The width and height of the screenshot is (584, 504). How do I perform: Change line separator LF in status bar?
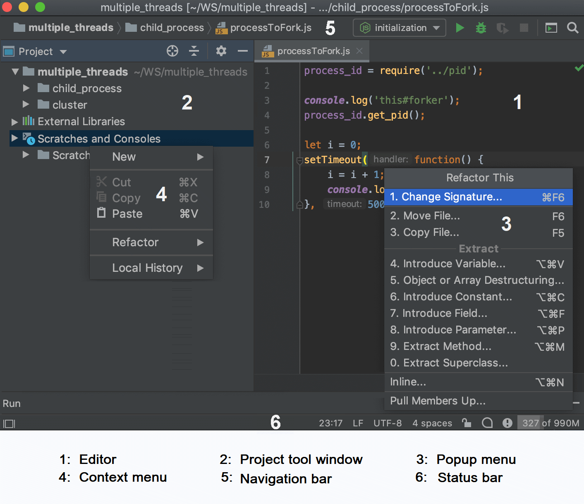point(358,423)
